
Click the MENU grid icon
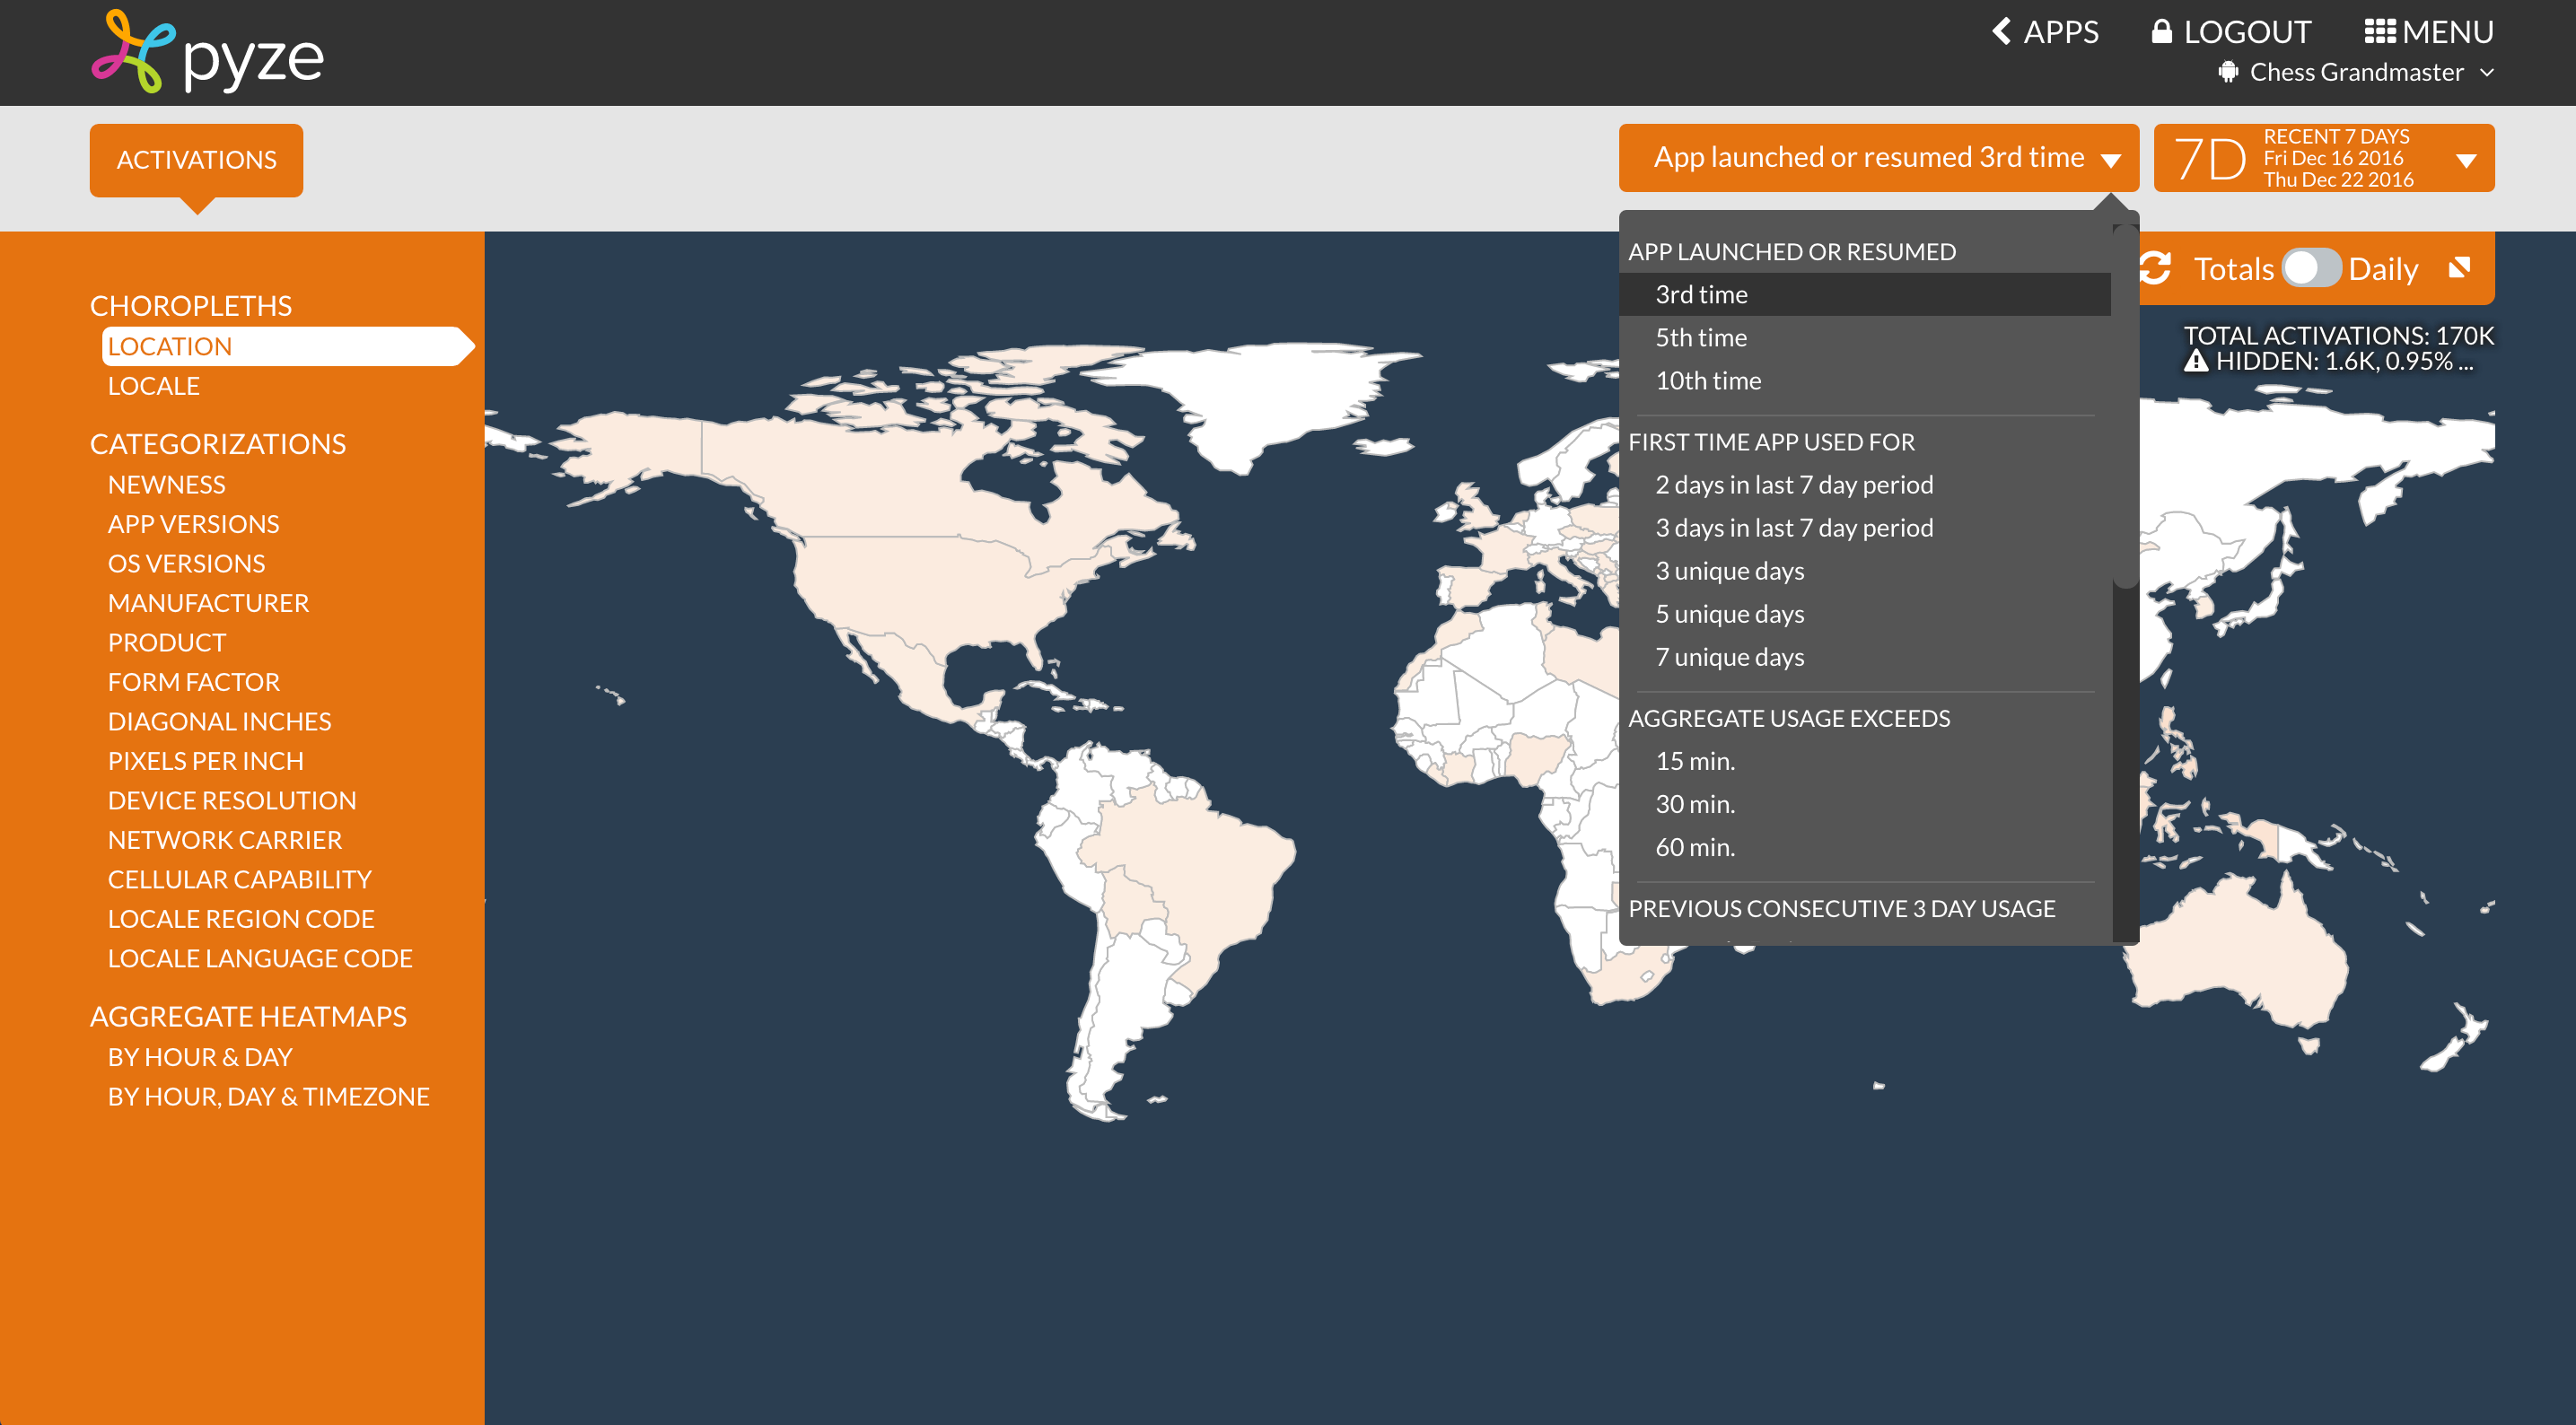(2379, 32)
